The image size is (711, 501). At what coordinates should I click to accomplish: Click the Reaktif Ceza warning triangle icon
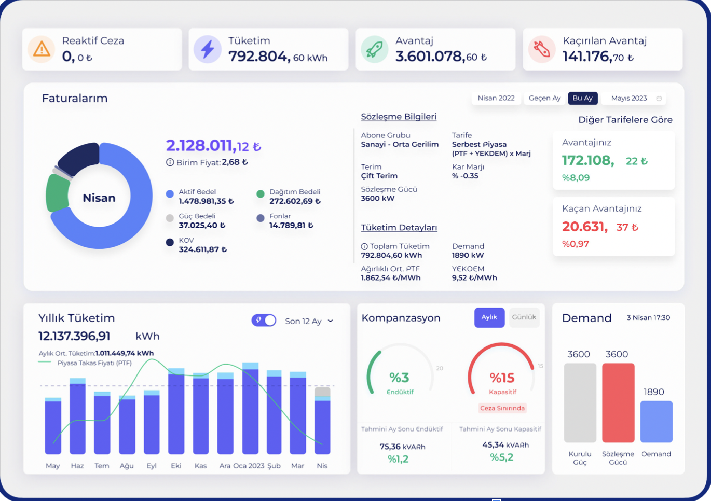(41, 49)
